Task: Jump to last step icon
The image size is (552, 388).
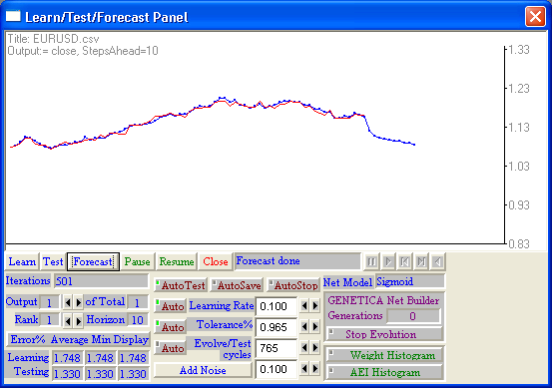Action: point(421,261)
